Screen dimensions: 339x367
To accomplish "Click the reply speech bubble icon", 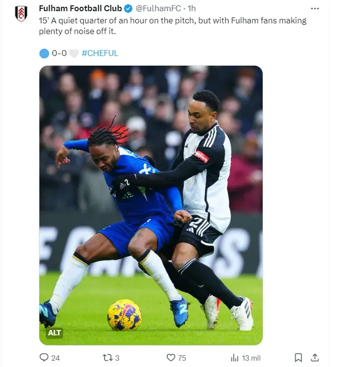I will click(x=44, y=357).
